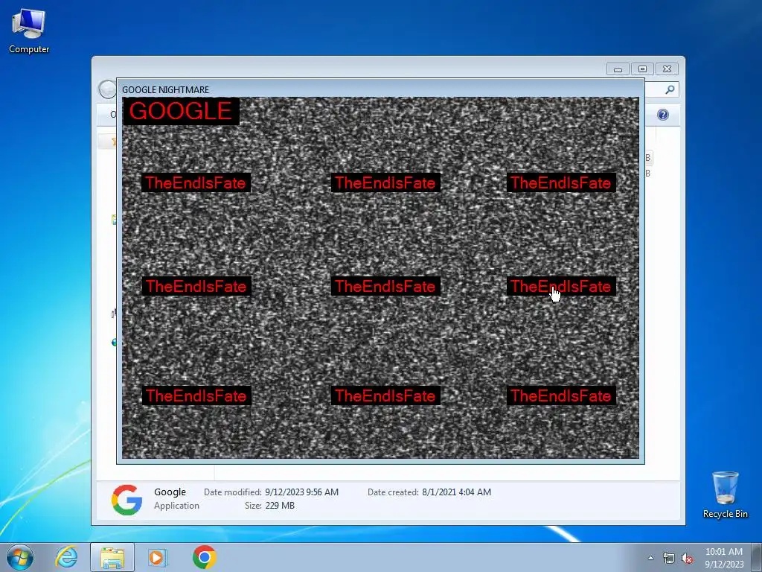Click the bottom-center TheEndIsFate label
The height and width of the screenshot is (572, 762).
pos(385,395)
